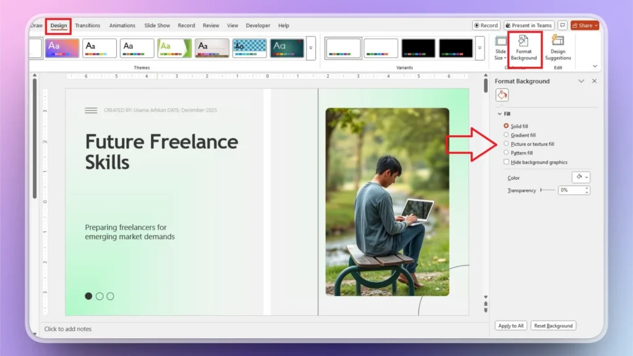Click the Apply to All button
The image size is (633, 356).
pos(510,325)
